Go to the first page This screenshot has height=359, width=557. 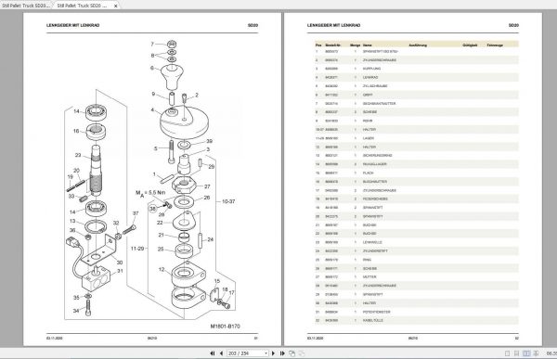point(213,353)
